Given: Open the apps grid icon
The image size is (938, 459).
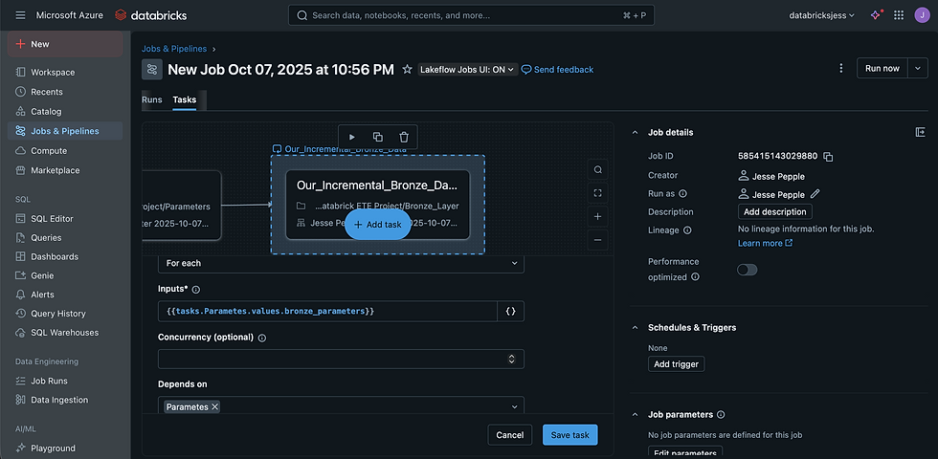Looking at the screenshot, I should (899, 15).
